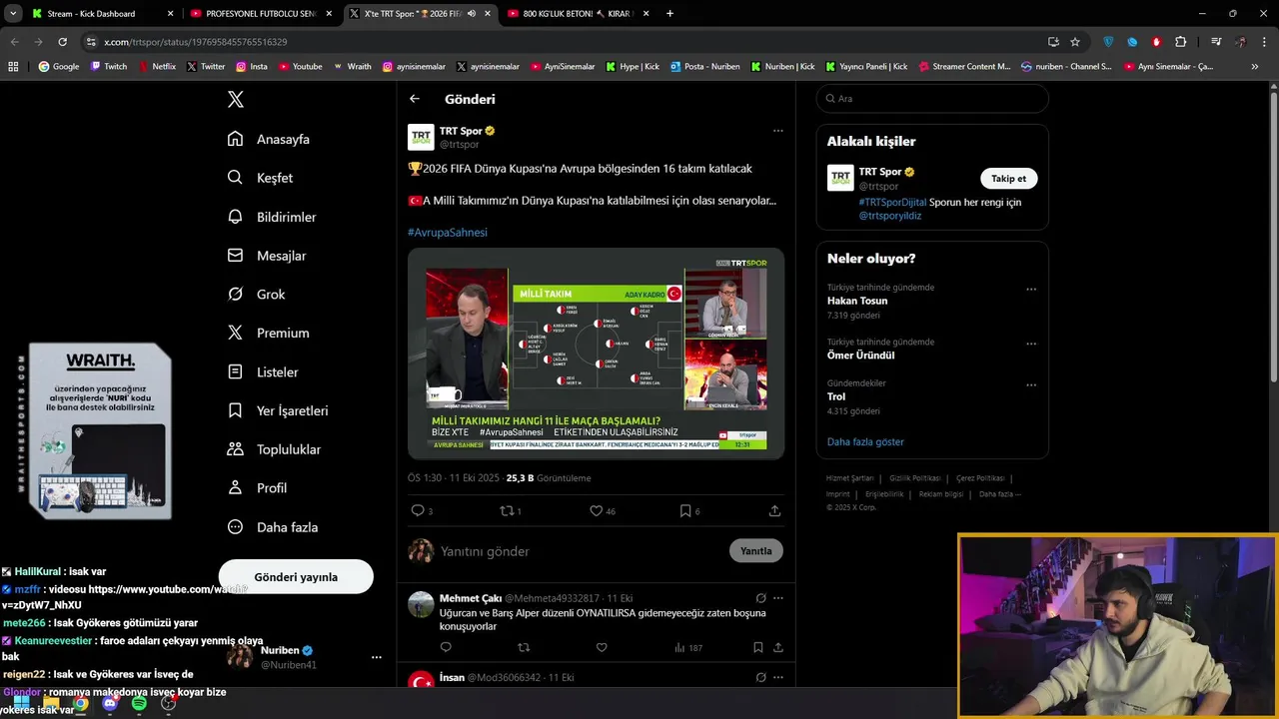1279x719 pixels.
Task: Reply to the TRT Spor post via comment icon
Action: click(418, 510)
